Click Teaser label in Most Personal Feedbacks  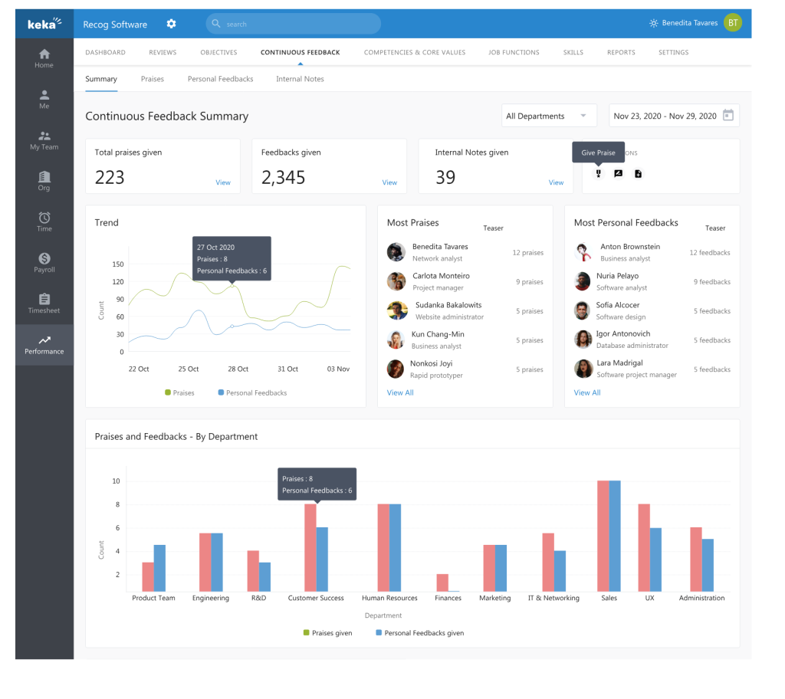pos(715,228)
